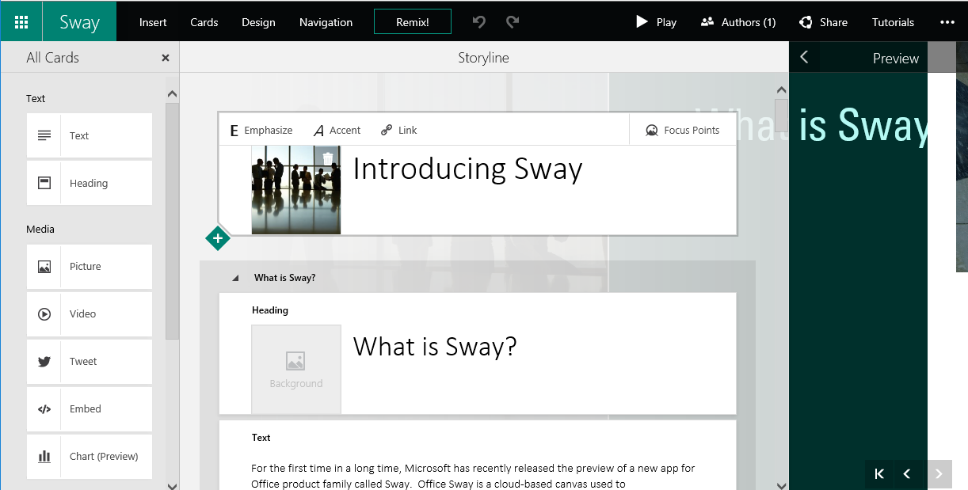Add a Tweet card
Image resolution: width=968 pixels, height=490 pixels.
coord(89,361)
